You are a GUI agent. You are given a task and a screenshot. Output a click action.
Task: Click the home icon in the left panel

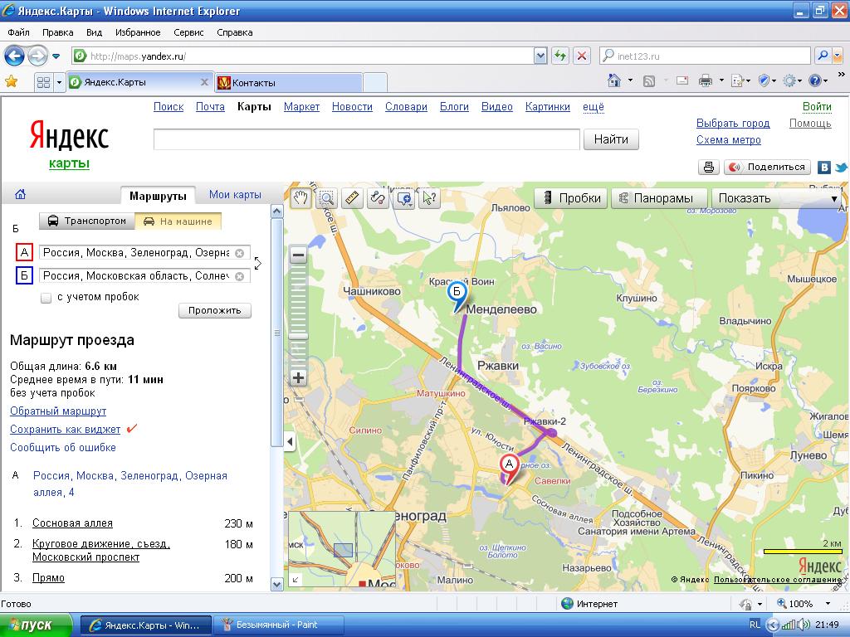coord(21,194)
